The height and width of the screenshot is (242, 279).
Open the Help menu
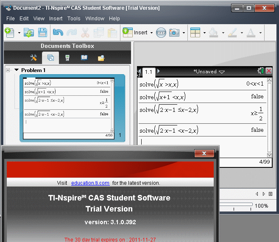114,19
